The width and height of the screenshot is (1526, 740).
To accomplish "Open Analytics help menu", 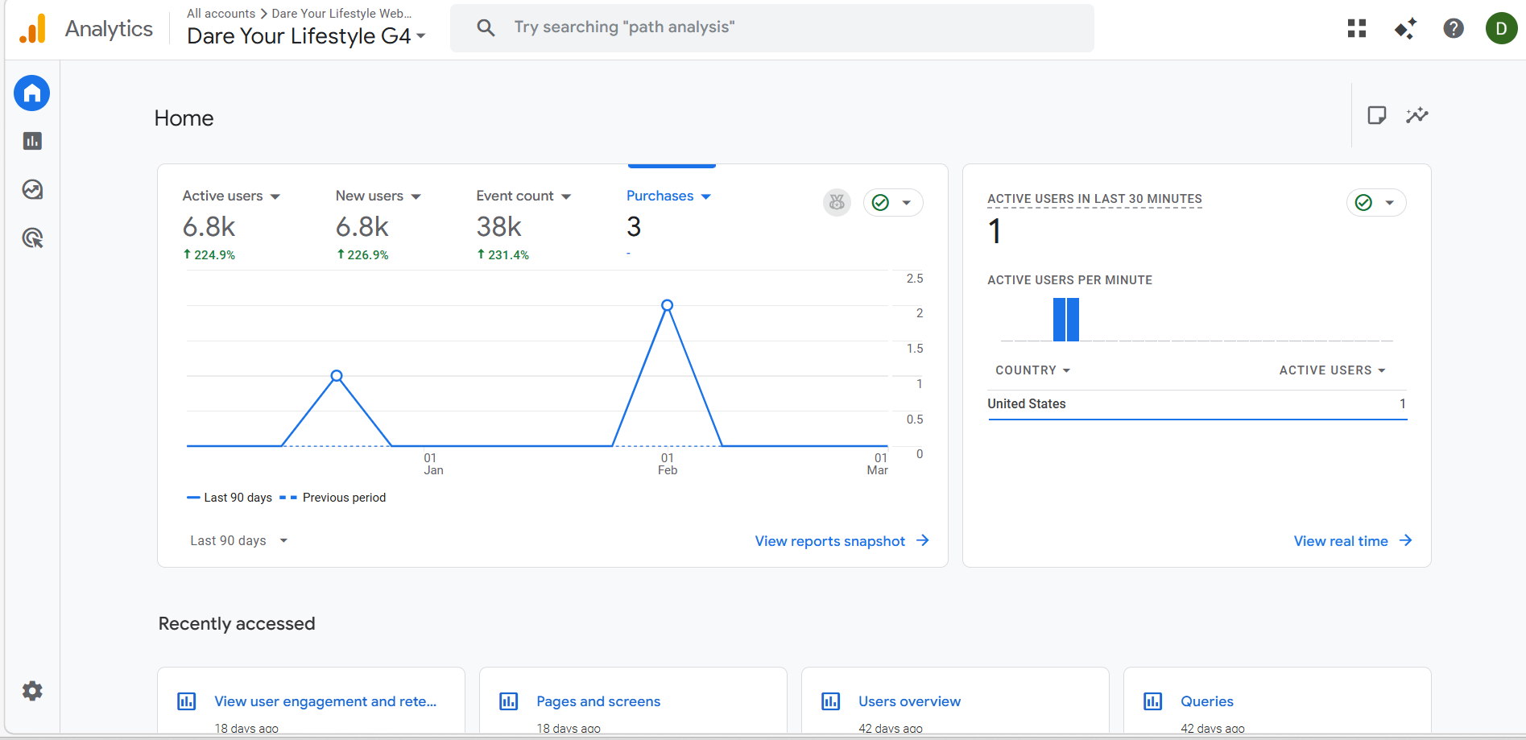I will click(x=1454, y=27).
